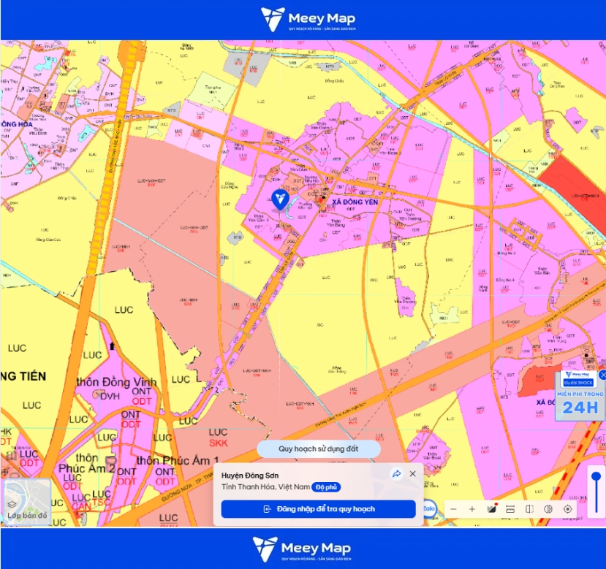This screenshot has height=569, width=606.
Task: Locate my current position on map
Action: (567, 509)
